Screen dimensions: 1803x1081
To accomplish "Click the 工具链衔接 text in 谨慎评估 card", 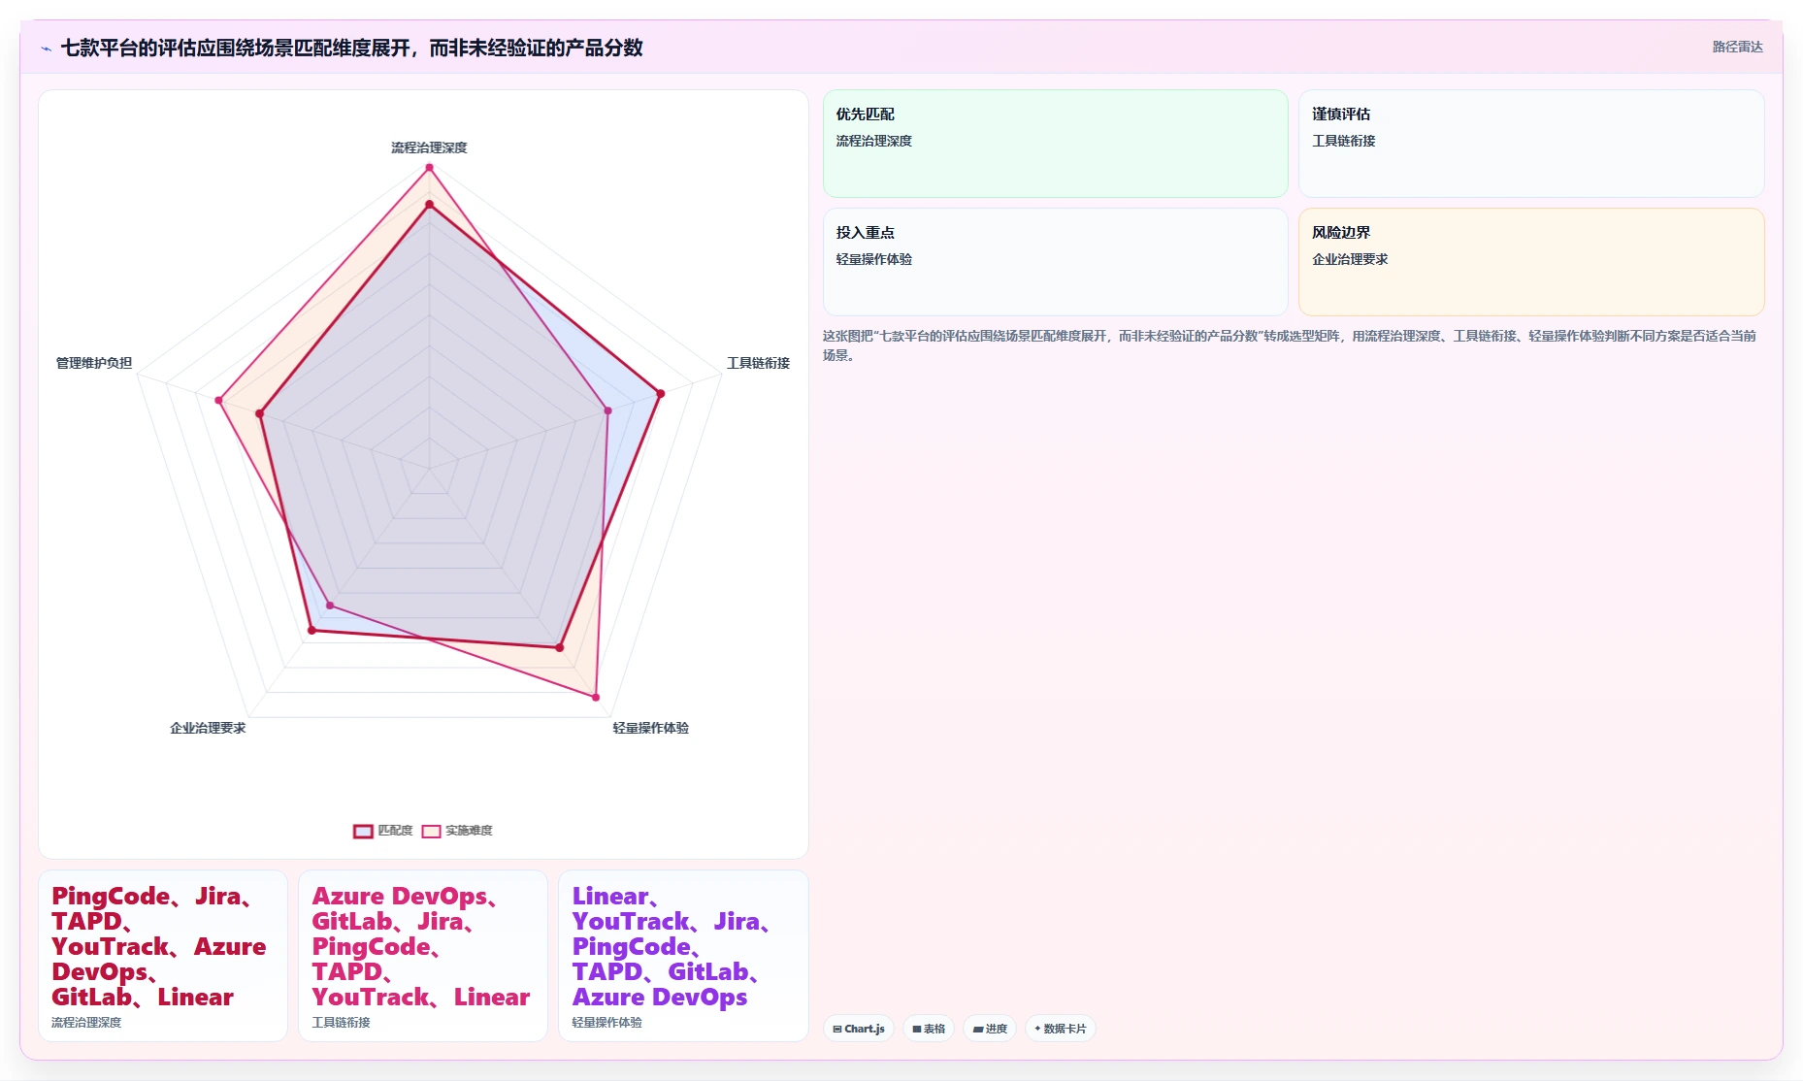I will 1343,141.
